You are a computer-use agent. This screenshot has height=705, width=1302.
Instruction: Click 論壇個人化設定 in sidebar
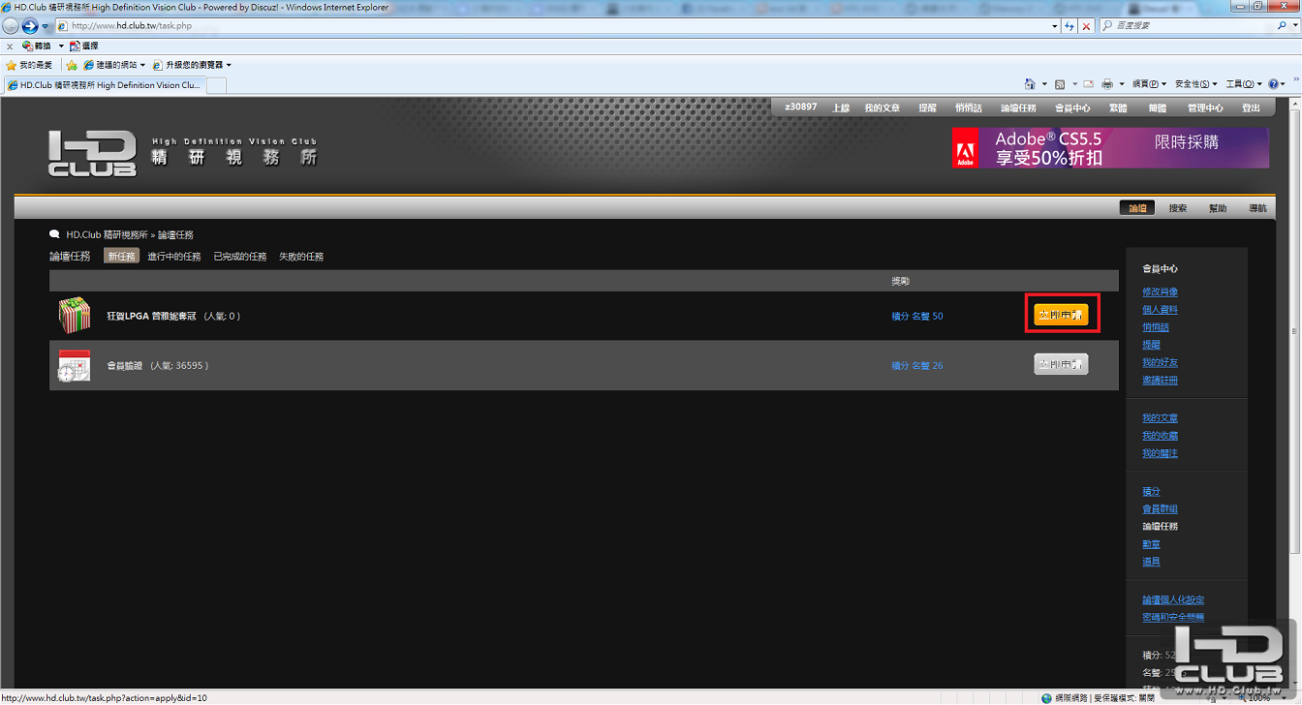[1173, 599]
